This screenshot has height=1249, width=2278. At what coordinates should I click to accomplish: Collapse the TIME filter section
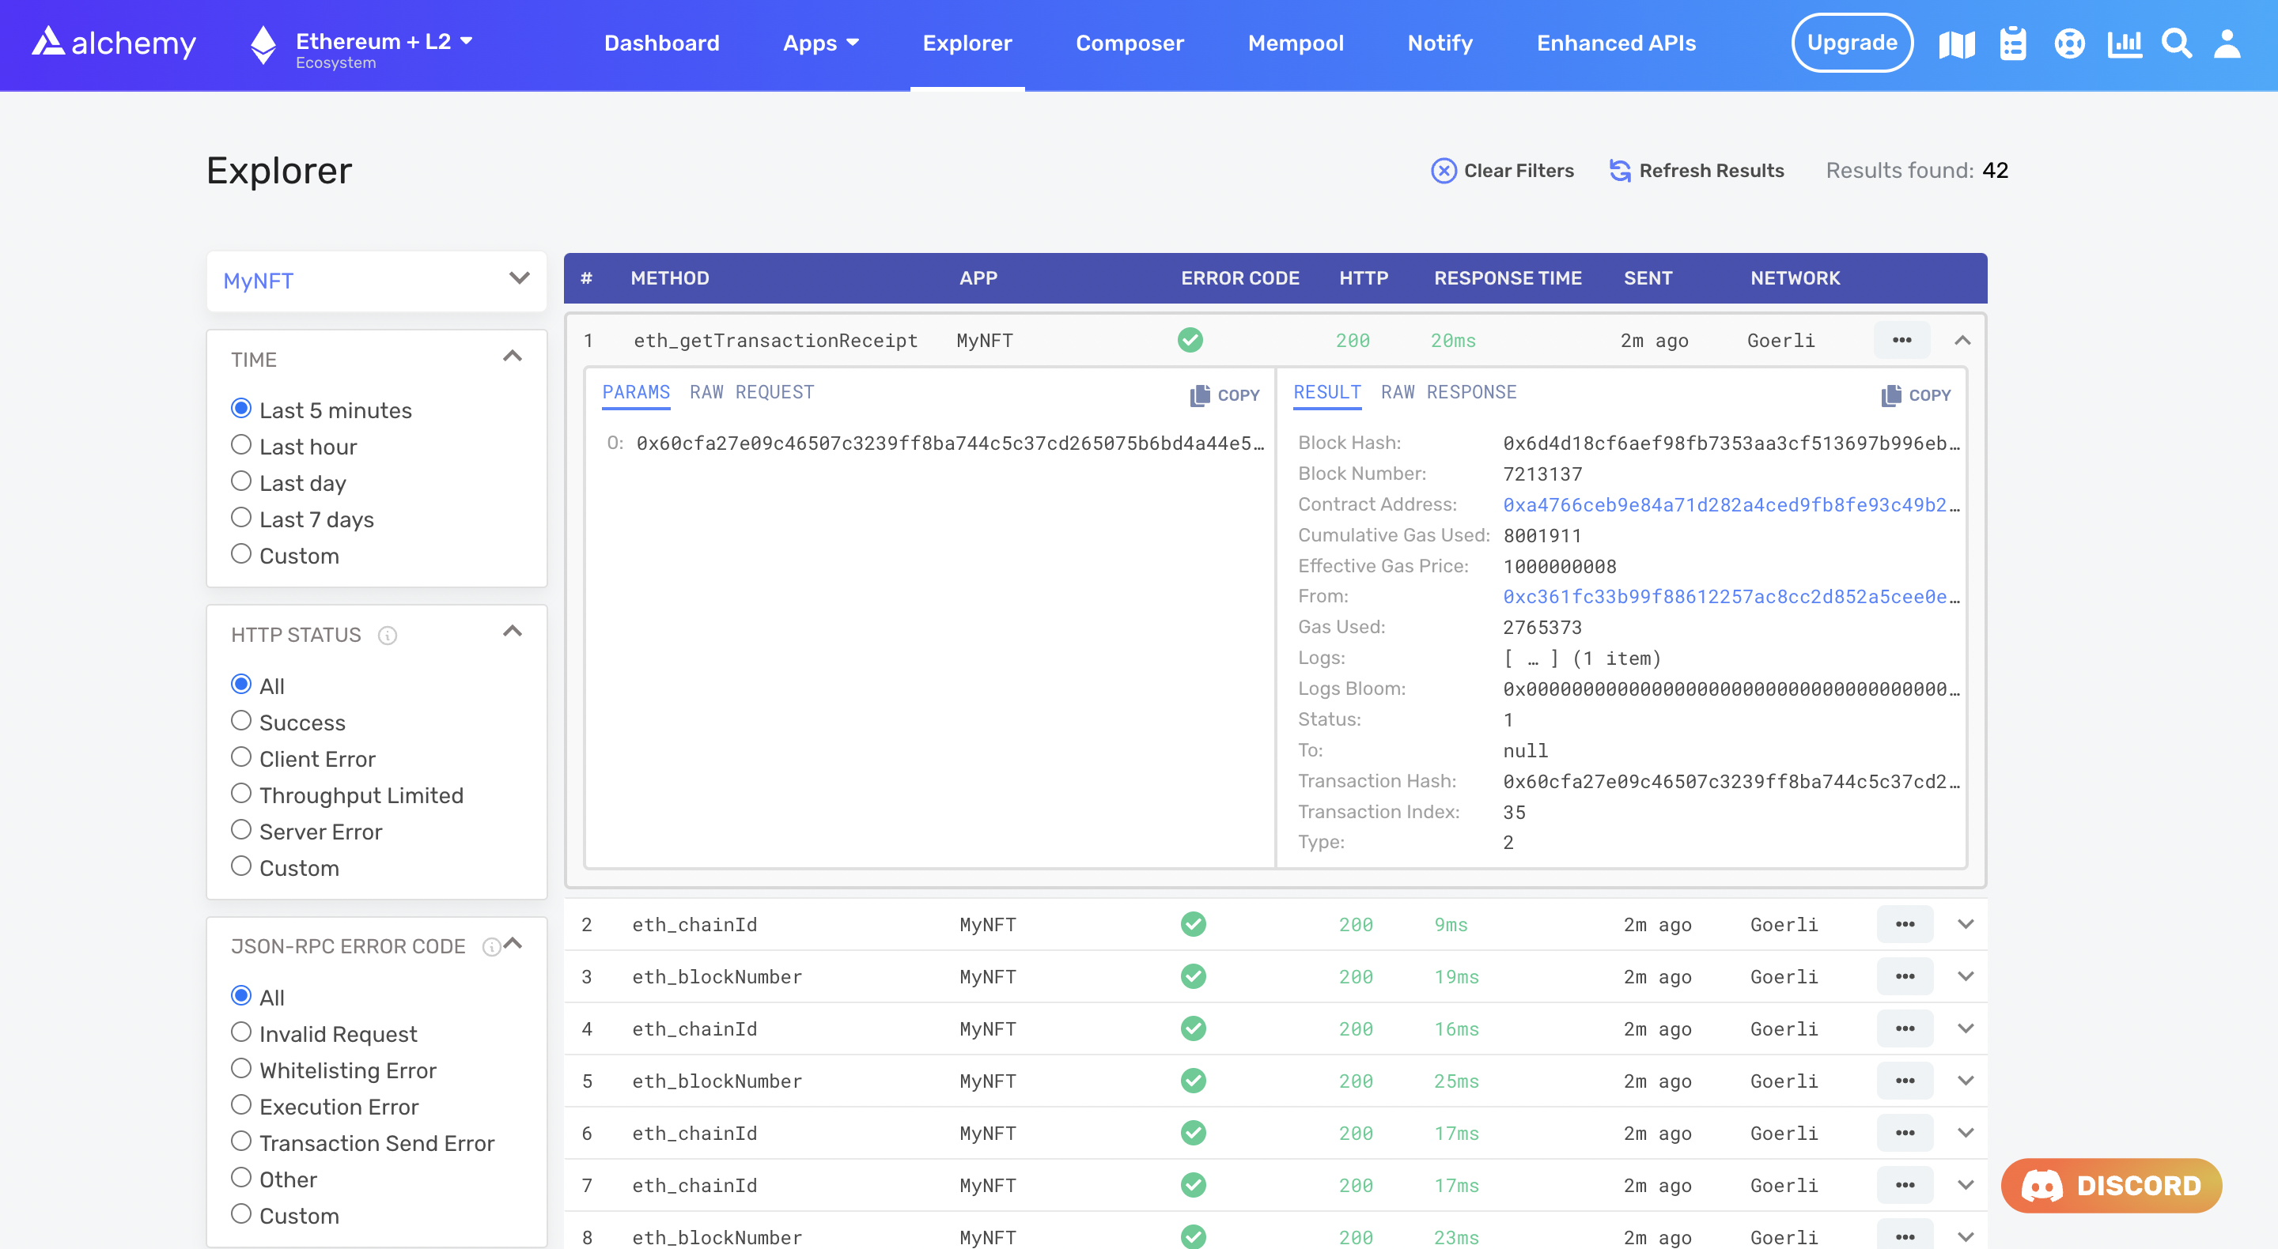pyautogui.click(x=512, y=357)
